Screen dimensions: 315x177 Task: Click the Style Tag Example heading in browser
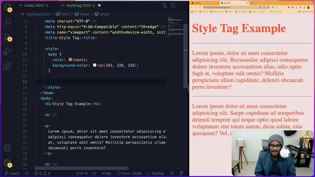click(239, 28)
